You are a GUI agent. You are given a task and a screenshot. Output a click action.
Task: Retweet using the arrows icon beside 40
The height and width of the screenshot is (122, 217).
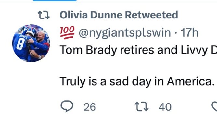[x=142, y=106]
